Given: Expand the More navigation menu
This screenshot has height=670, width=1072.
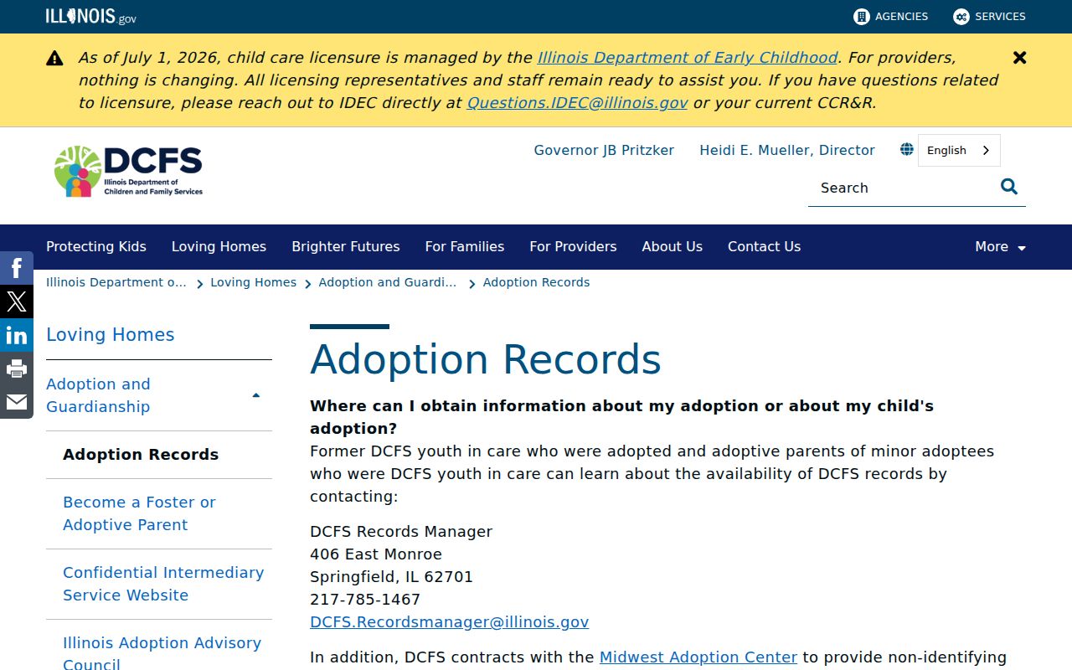Looking at the screenshot, I should tap(1000, 247).
